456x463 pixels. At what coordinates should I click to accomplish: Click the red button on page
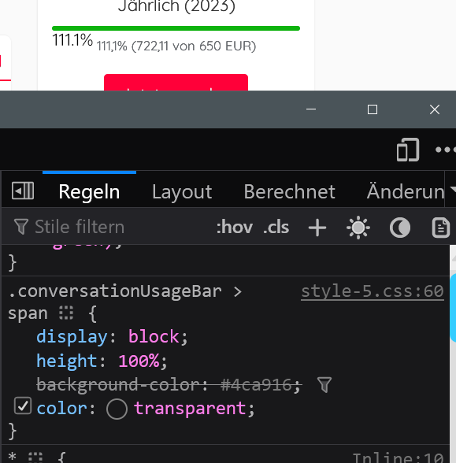[x=176, y=83]
